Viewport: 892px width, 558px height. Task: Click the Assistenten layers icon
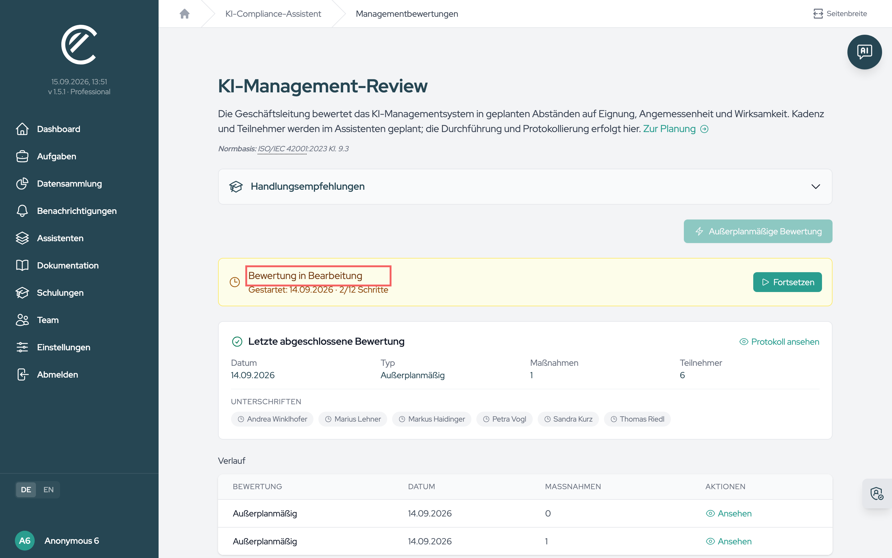22,238
